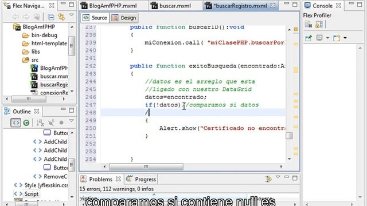Toggle alphabetical sort in Outline
The width and height of the screenshot is (367, 206).
coord(40,122)
